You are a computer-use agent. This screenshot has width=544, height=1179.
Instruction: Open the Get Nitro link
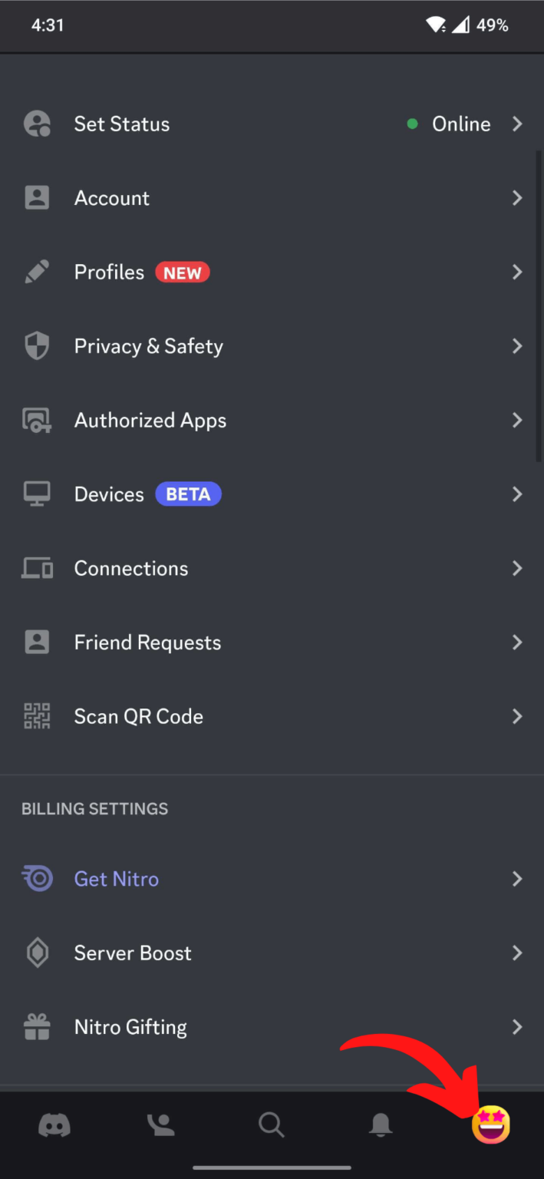pos(116,878)
